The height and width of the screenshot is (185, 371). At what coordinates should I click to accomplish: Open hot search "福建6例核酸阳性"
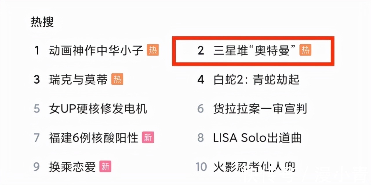point(93,138)
